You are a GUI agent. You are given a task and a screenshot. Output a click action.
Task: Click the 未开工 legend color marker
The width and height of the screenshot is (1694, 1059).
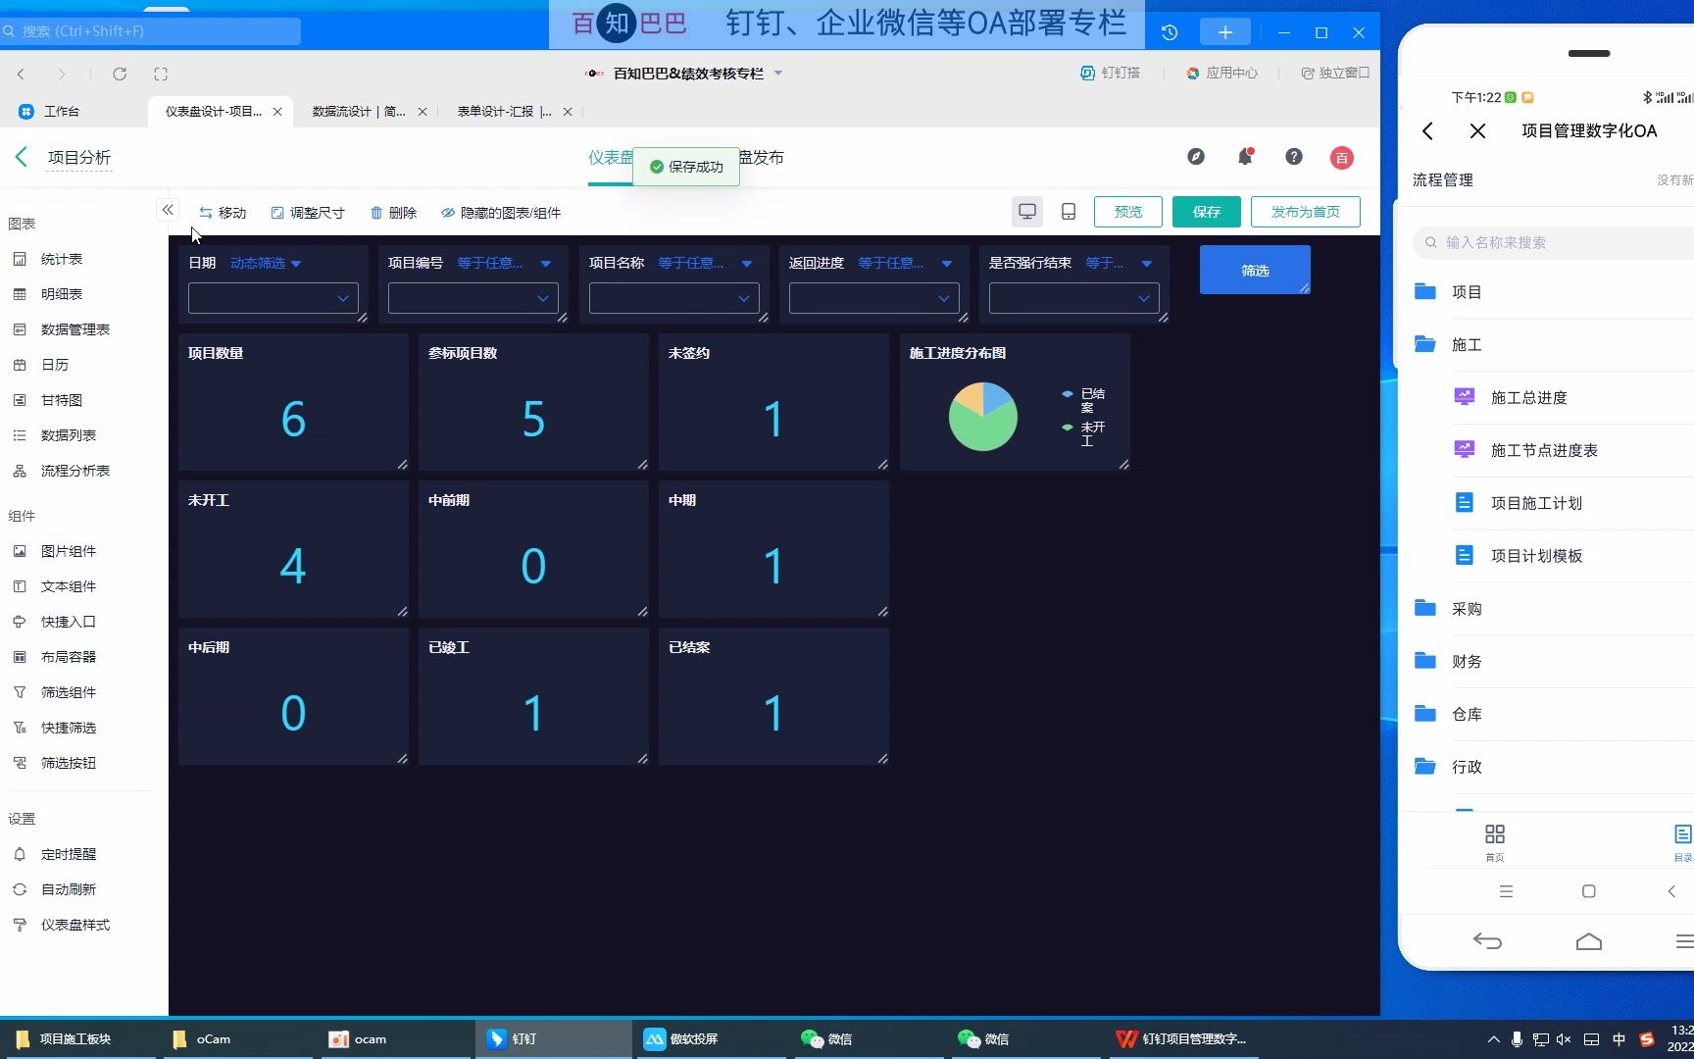[1068, 428]
